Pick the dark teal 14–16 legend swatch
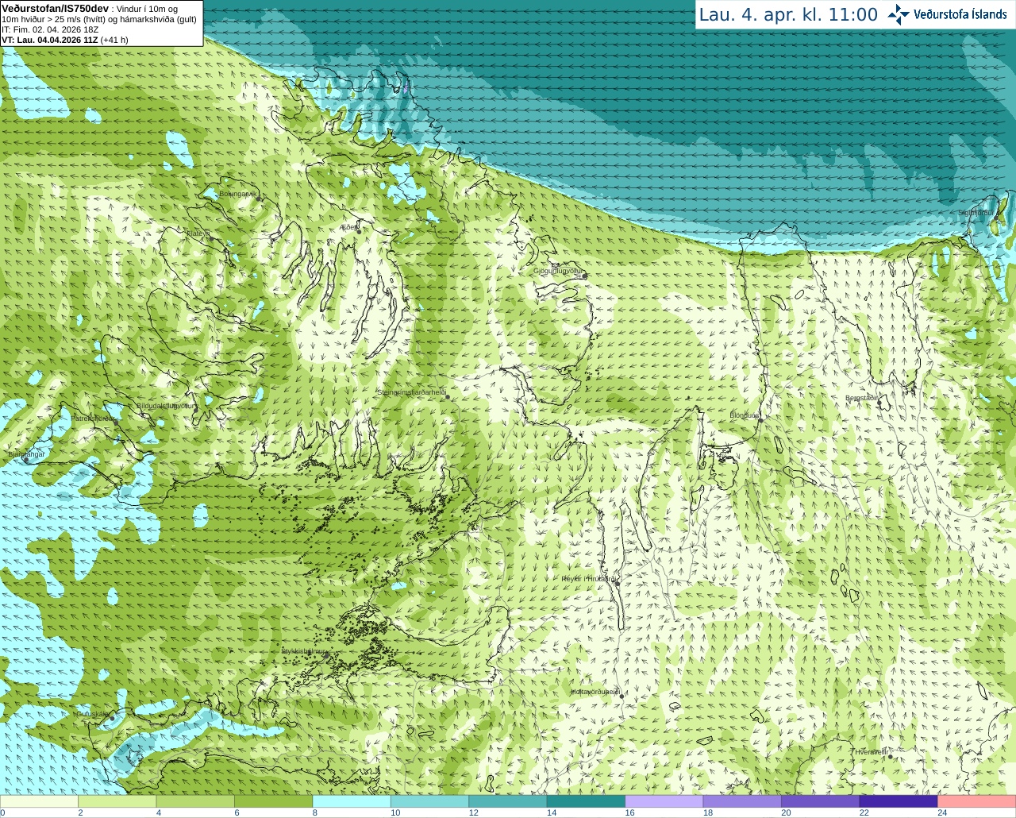1016x818 pixels. pyautogui.click(x=587, y=801)
